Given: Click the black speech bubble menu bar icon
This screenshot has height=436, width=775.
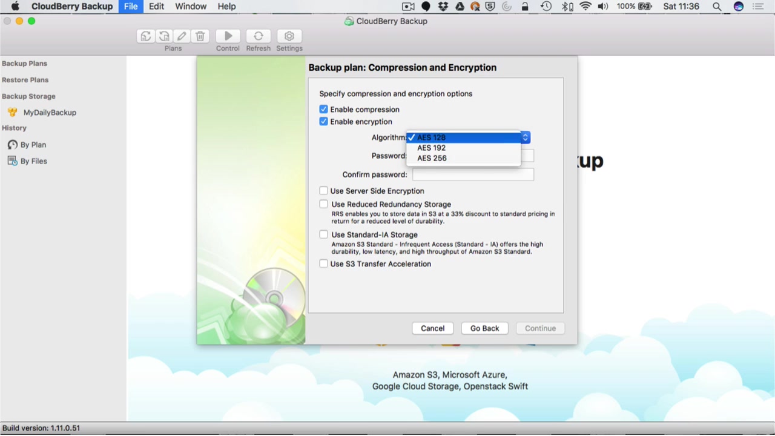Looking at the screenshot, I should point(426,7).
